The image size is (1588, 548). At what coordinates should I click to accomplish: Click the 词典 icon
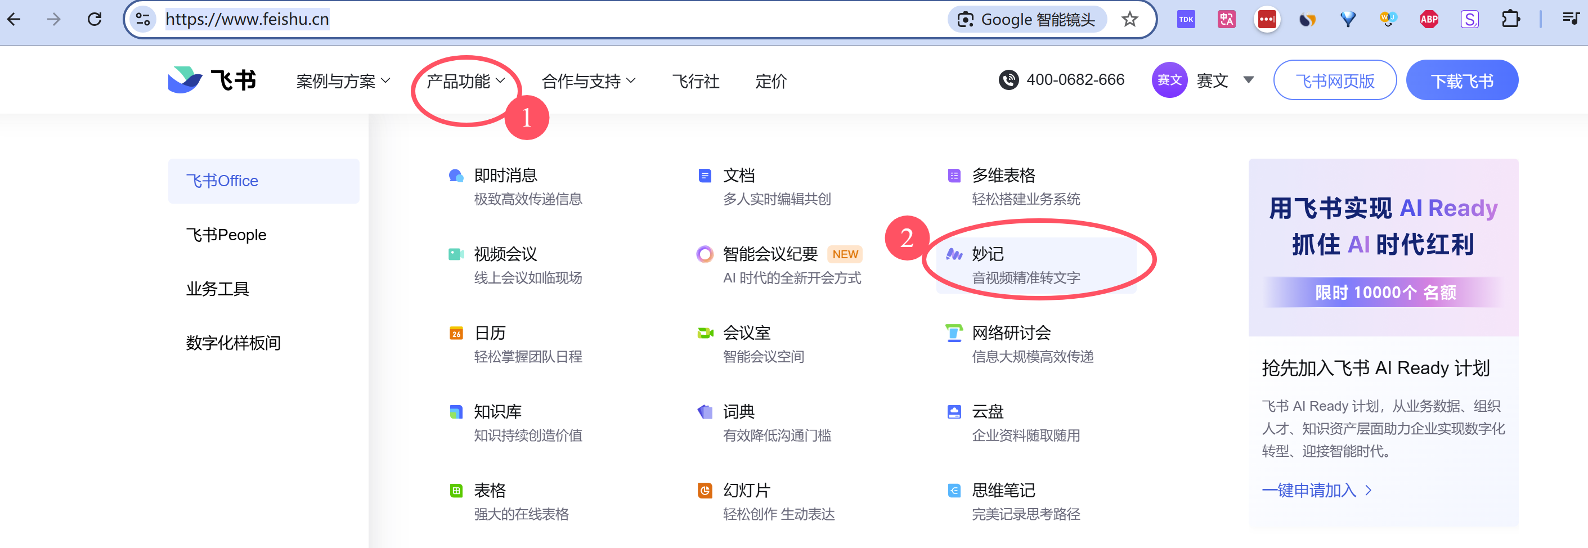click(705, 412)
